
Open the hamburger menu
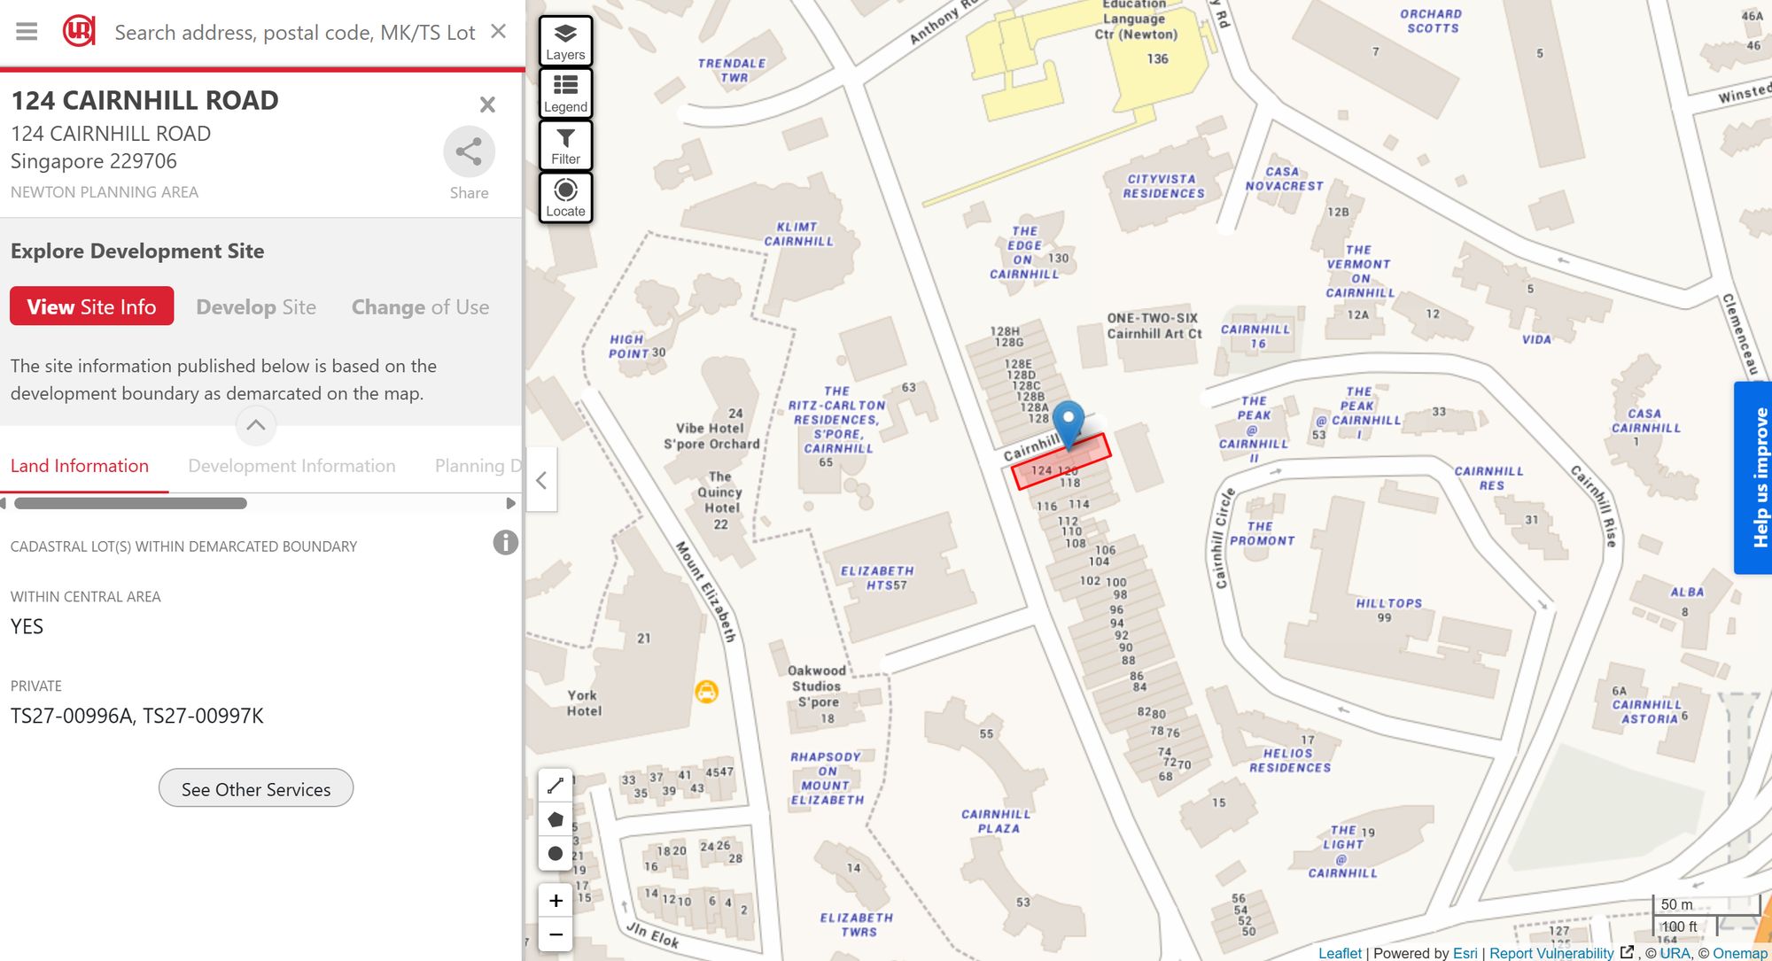27,32
